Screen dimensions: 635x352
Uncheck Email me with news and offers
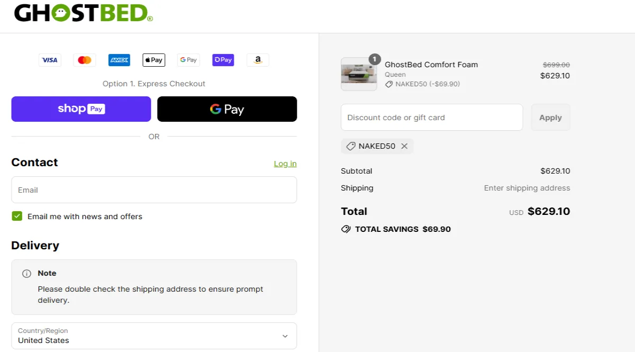[x=17, y=216]
